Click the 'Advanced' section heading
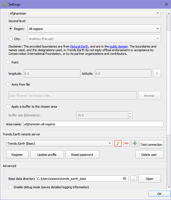 [9, 166]
